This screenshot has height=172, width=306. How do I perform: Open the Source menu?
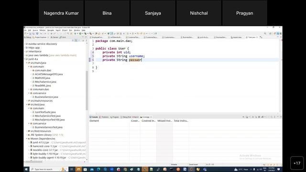35,31
